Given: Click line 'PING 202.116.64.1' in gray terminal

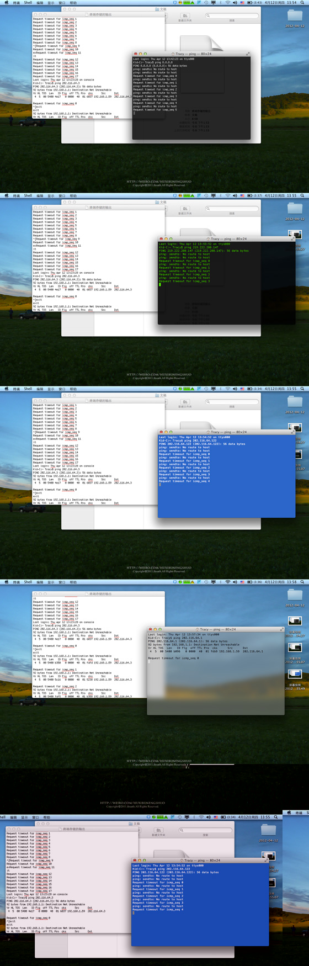Looking at the screenshot, I should click(188, 641).
